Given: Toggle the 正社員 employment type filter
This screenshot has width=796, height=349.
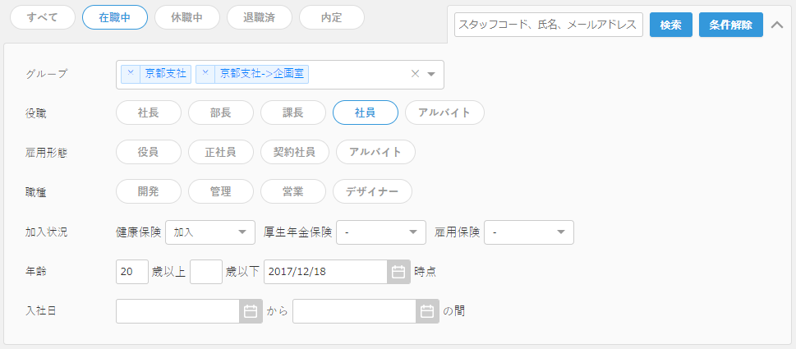Looking at the screenshot, I should click(x=221, y=152).
